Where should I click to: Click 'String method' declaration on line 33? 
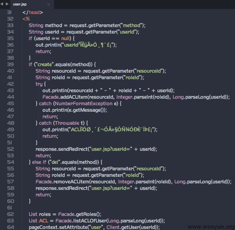pos(45,25)
